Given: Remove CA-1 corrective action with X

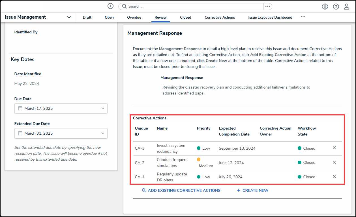Looking at the screenshot, I should (x=334, y=177).
